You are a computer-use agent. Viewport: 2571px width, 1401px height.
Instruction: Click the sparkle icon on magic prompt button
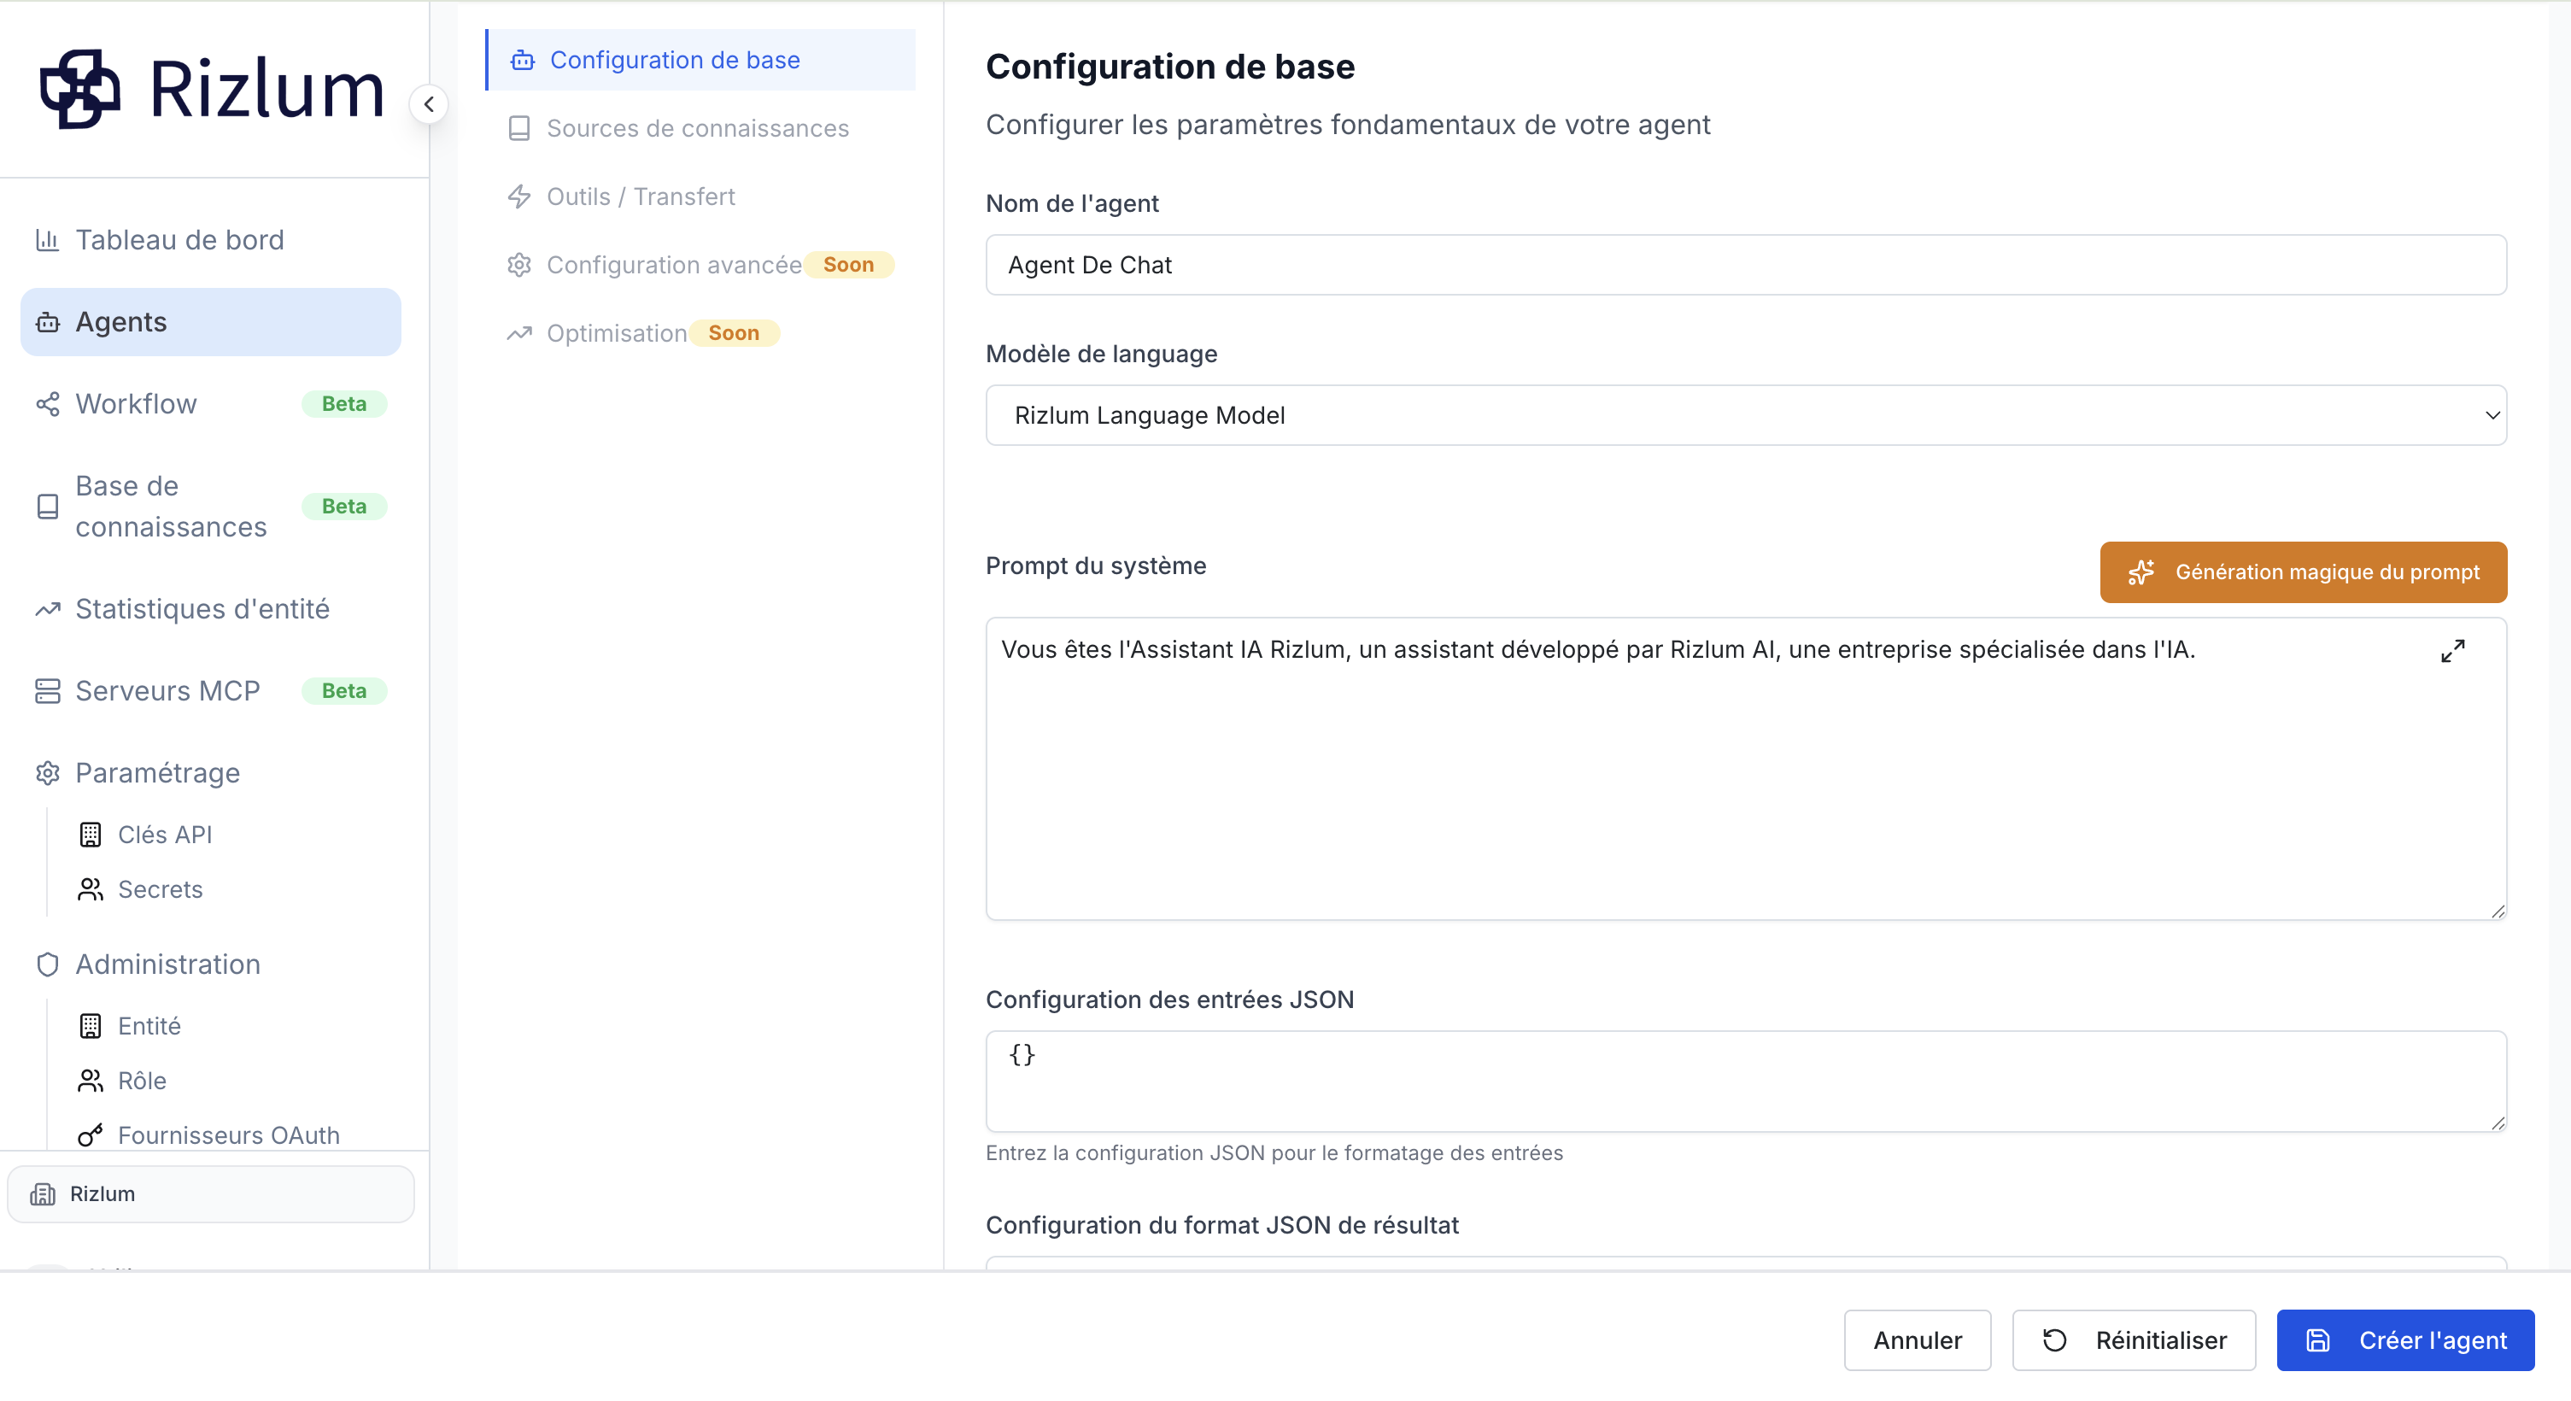(2141, 572)
